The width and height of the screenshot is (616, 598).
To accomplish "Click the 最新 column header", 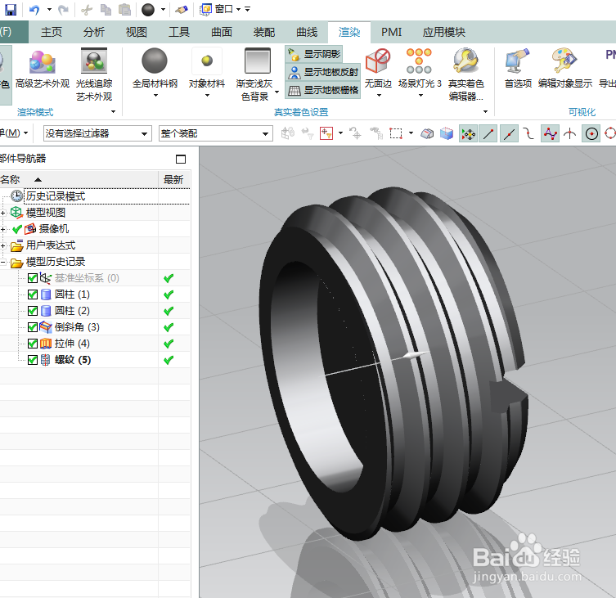I will coord(173,179).
